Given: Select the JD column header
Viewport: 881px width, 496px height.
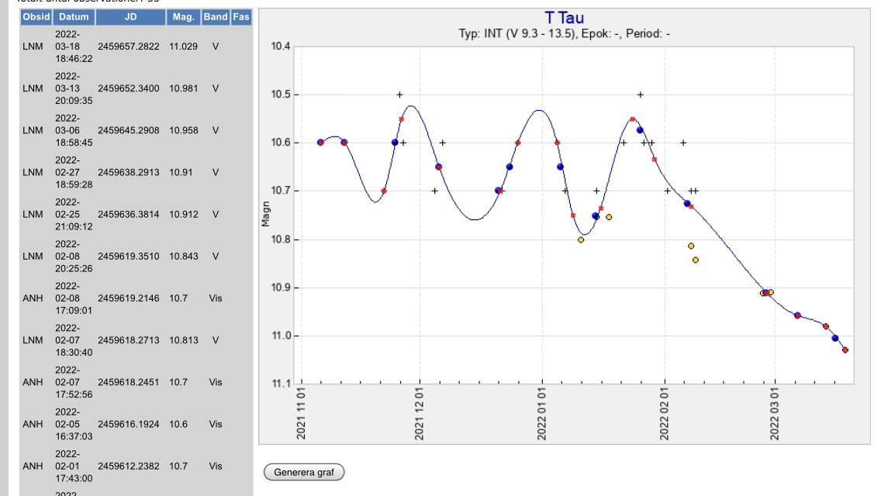Looking at the screenshot, I should [130, 16].
